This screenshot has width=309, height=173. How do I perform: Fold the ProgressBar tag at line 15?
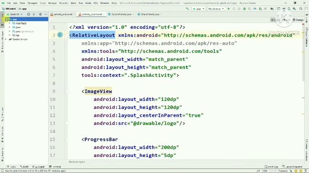67,139
